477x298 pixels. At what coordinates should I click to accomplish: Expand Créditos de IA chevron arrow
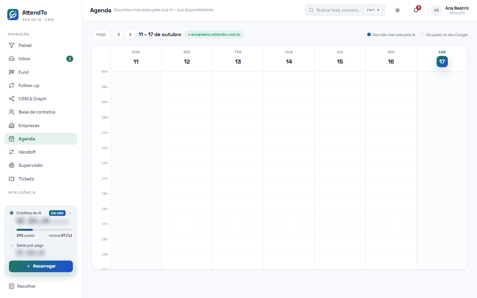click(70, 213)
